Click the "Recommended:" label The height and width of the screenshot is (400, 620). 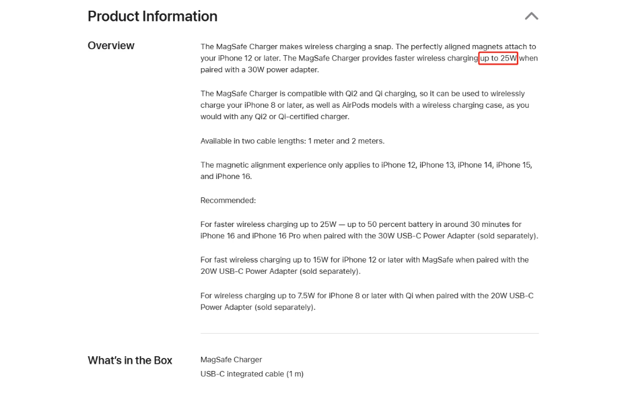[228, 200]
